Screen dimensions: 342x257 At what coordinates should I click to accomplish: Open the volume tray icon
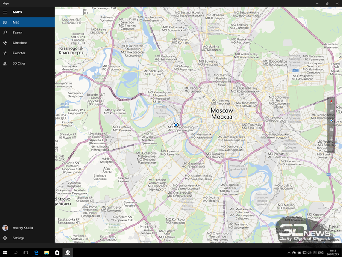[309, 253]
